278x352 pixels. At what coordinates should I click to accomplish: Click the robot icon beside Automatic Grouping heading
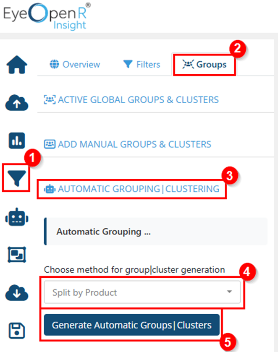(50, 189)
